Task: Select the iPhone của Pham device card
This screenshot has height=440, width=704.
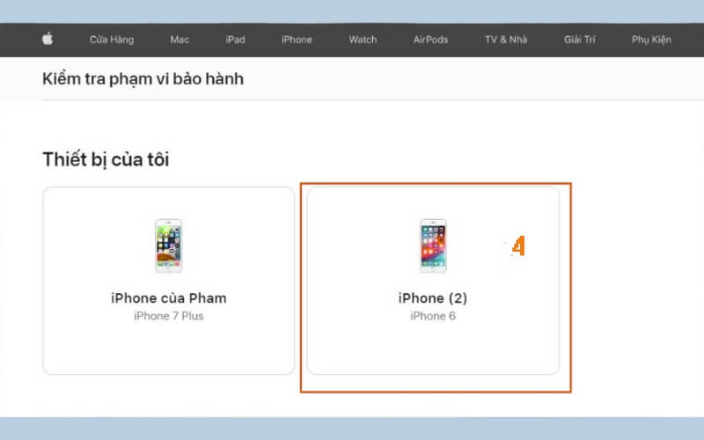Action: (x=169, y=281)
